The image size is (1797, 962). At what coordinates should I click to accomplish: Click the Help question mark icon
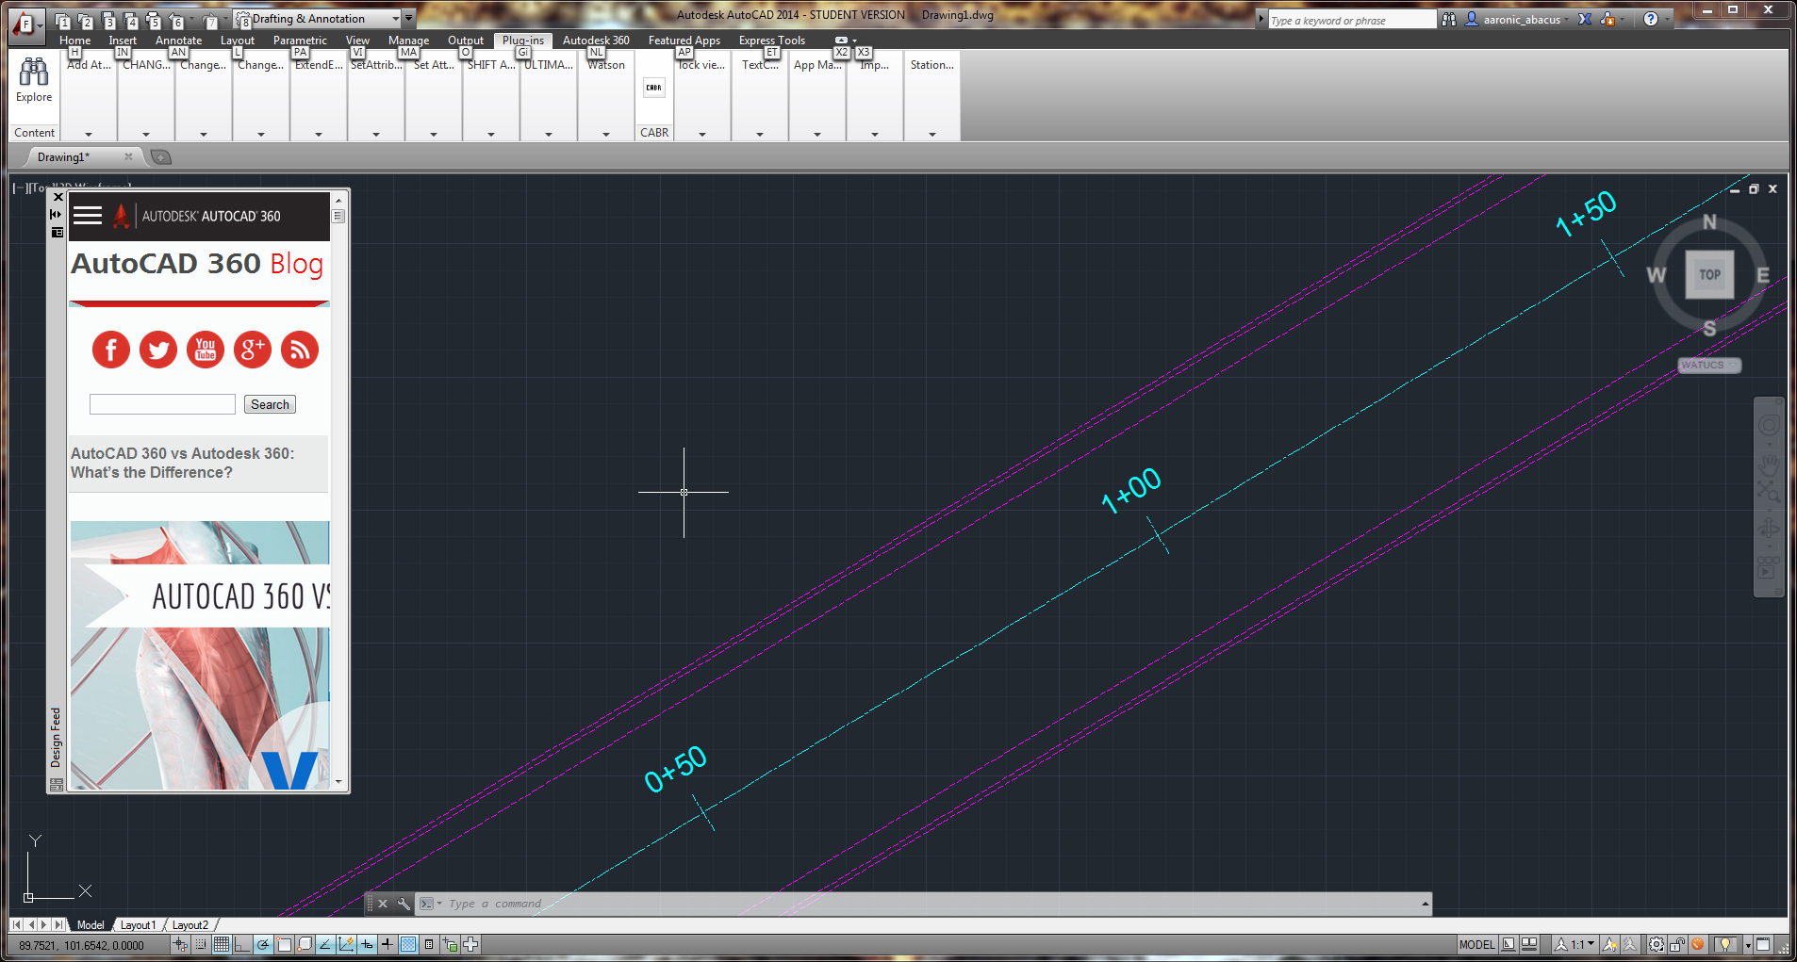coord(1651,19)
